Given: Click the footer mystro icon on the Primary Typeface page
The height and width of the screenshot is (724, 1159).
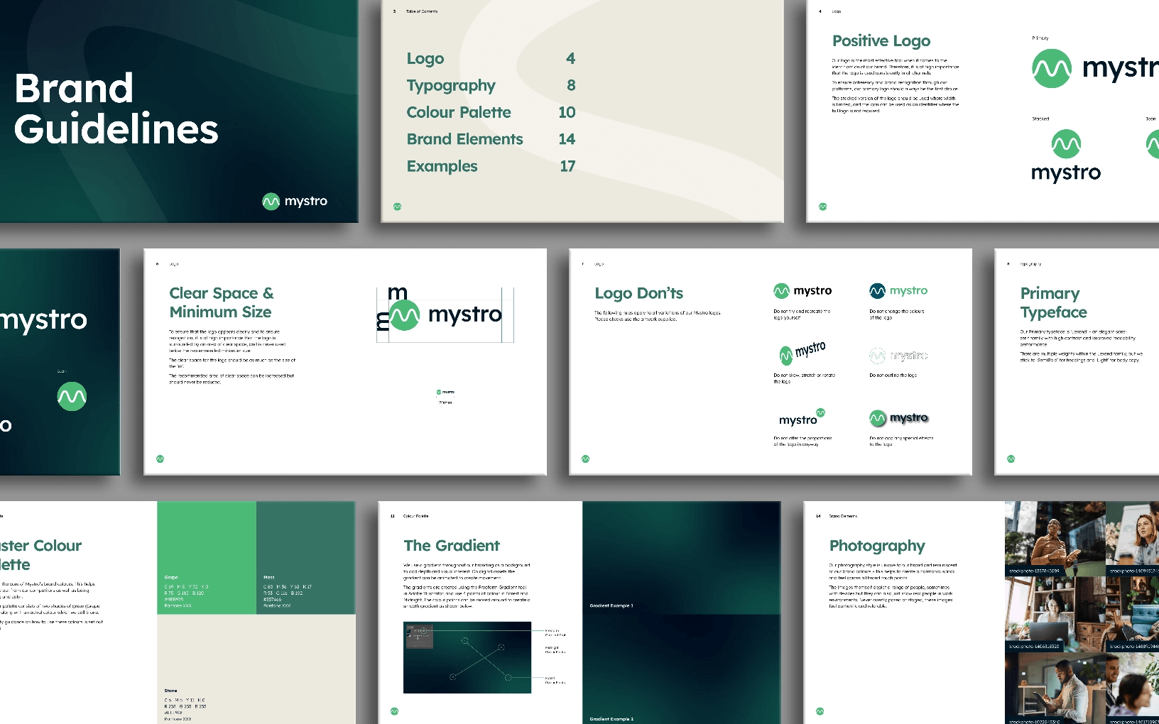Looking at the screenshot, I should (1011, 459).
